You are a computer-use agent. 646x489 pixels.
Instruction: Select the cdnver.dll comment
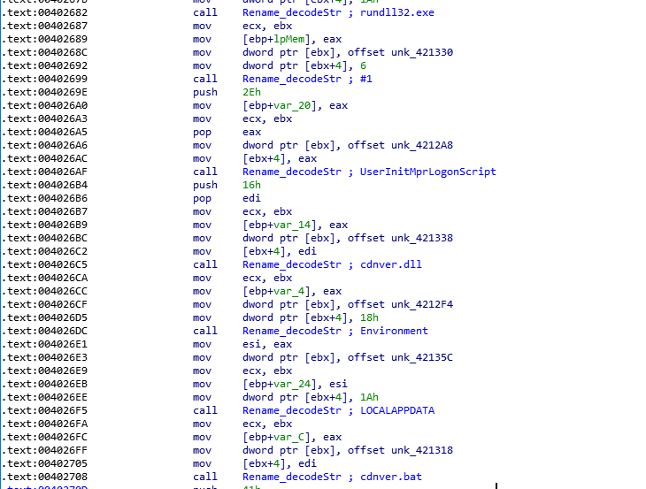click(390, 264)
